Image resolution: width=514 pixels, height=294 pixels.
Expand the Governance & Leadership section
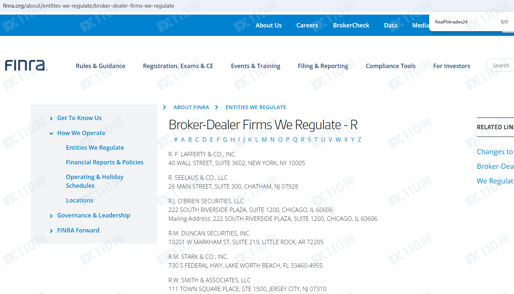tap(51, 216)
